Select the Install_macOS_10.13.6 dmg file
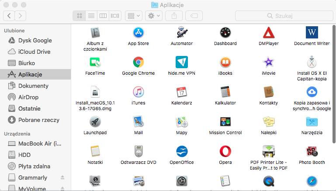 tap(95, 92)
